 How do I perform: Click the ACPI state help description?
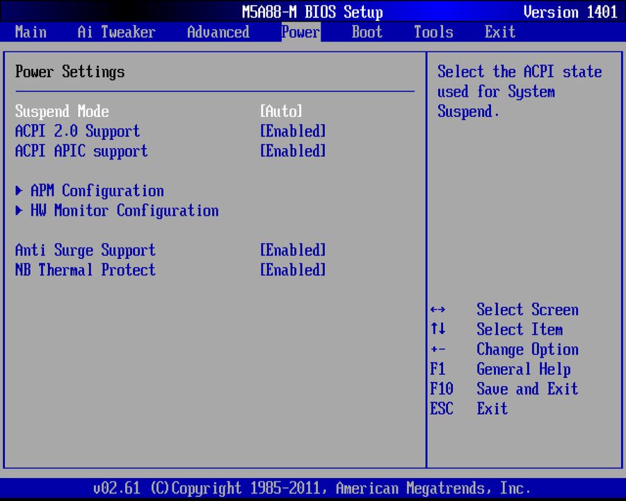[520, 91]
